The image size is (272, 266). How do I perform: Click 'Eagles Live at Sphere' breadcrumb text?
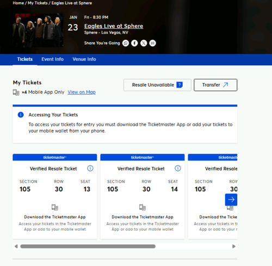click(72, 3)
